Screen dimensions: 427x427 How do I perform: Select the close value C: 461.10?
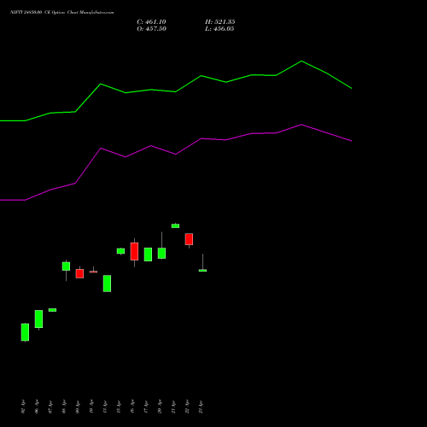[x=151, y=22]
